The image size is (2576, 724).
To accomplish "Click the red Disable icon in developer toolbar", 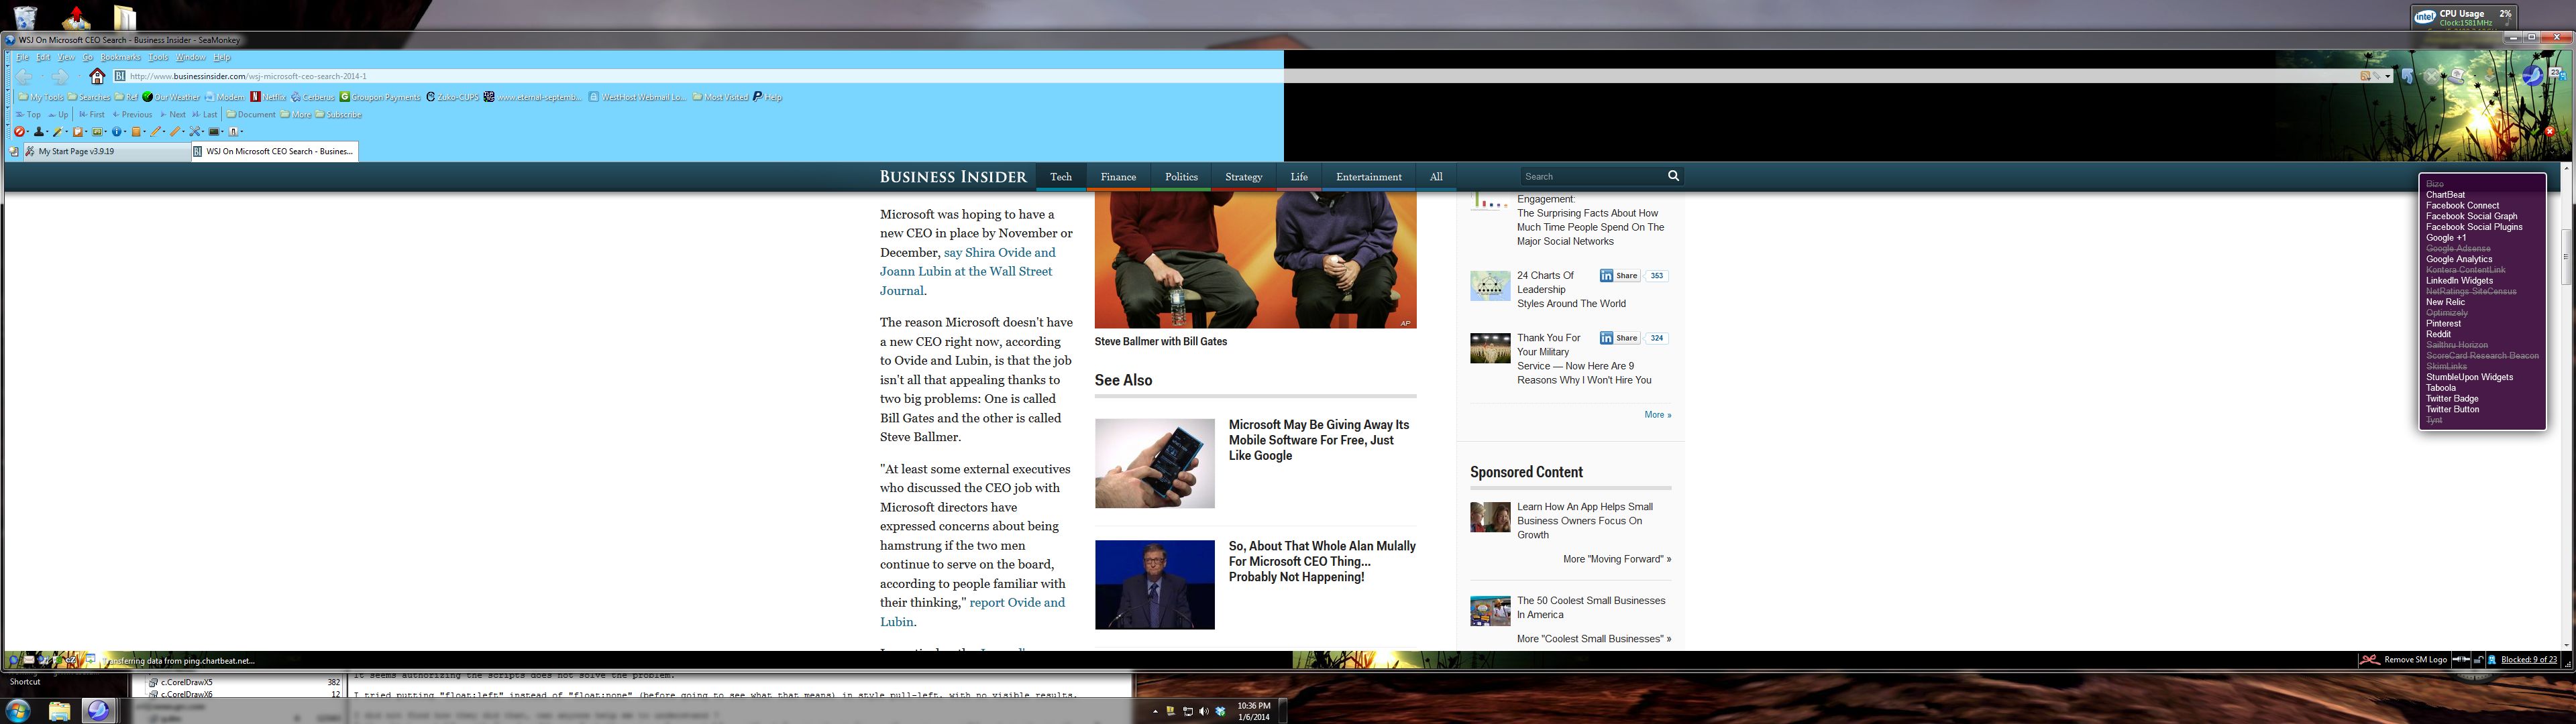I will pos(20,132).
